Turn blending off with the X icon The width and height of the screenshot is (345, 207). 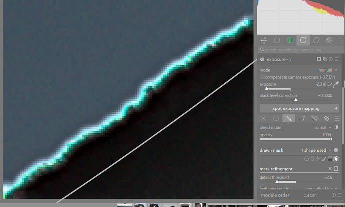point(263,119)
